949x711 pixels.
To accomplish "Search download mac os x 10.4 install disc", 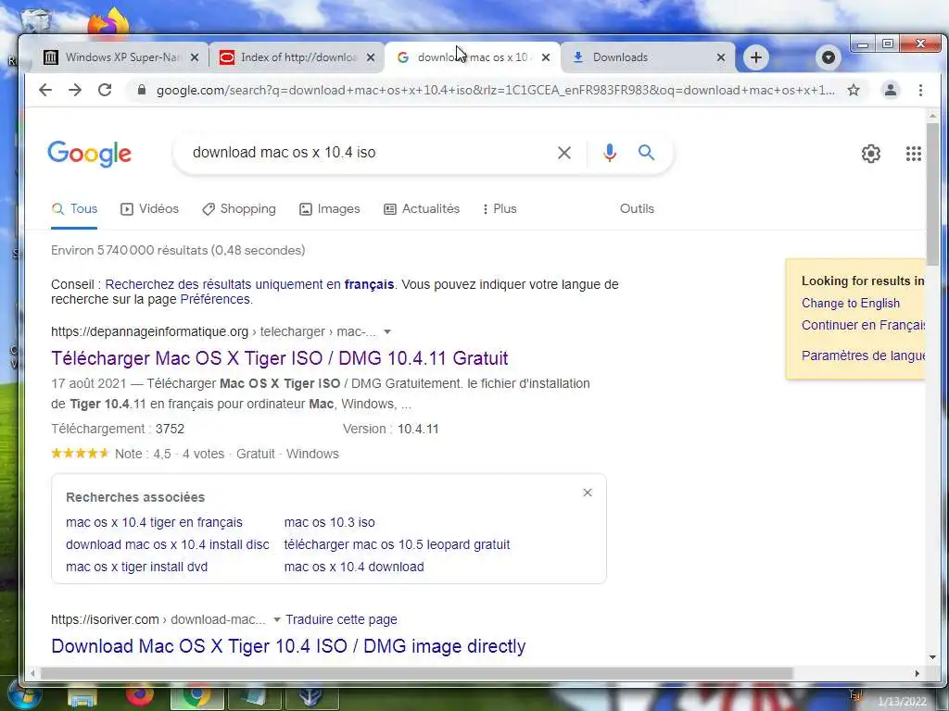I will (168, 544).
